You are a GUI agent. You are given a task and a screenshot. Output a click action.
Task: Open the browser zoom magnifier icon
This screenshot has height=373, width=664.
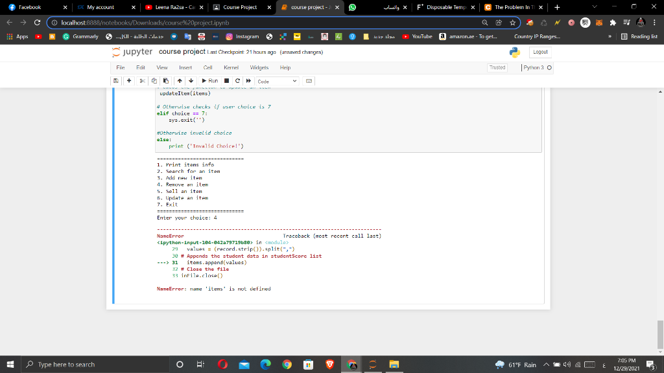pyautogui.click(x=485, y=23)
